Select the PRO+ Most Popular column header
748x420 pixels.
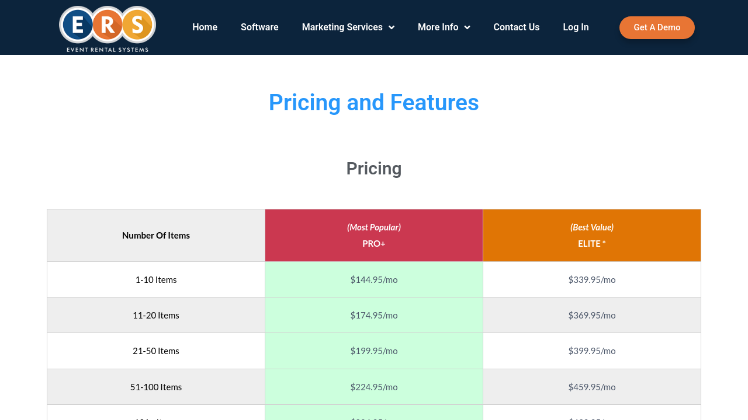(374, 236)
